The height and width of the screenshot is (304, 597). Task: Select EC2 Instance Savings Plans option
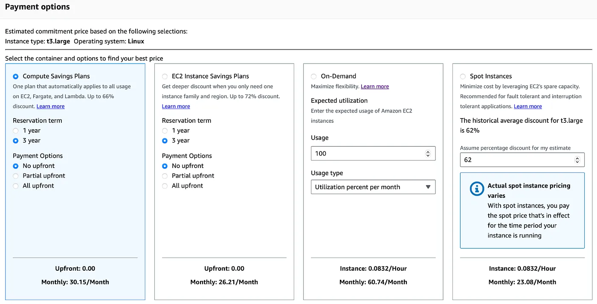point(165,76)
